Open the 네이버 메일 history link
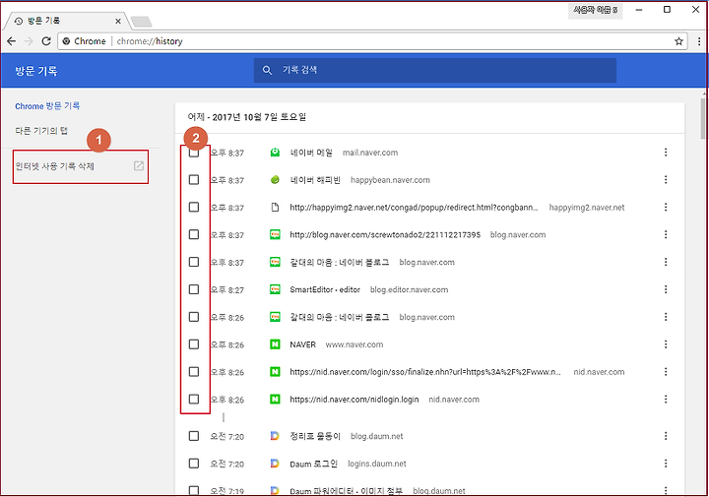The image size is (709, 497). (x=311, y=153)
